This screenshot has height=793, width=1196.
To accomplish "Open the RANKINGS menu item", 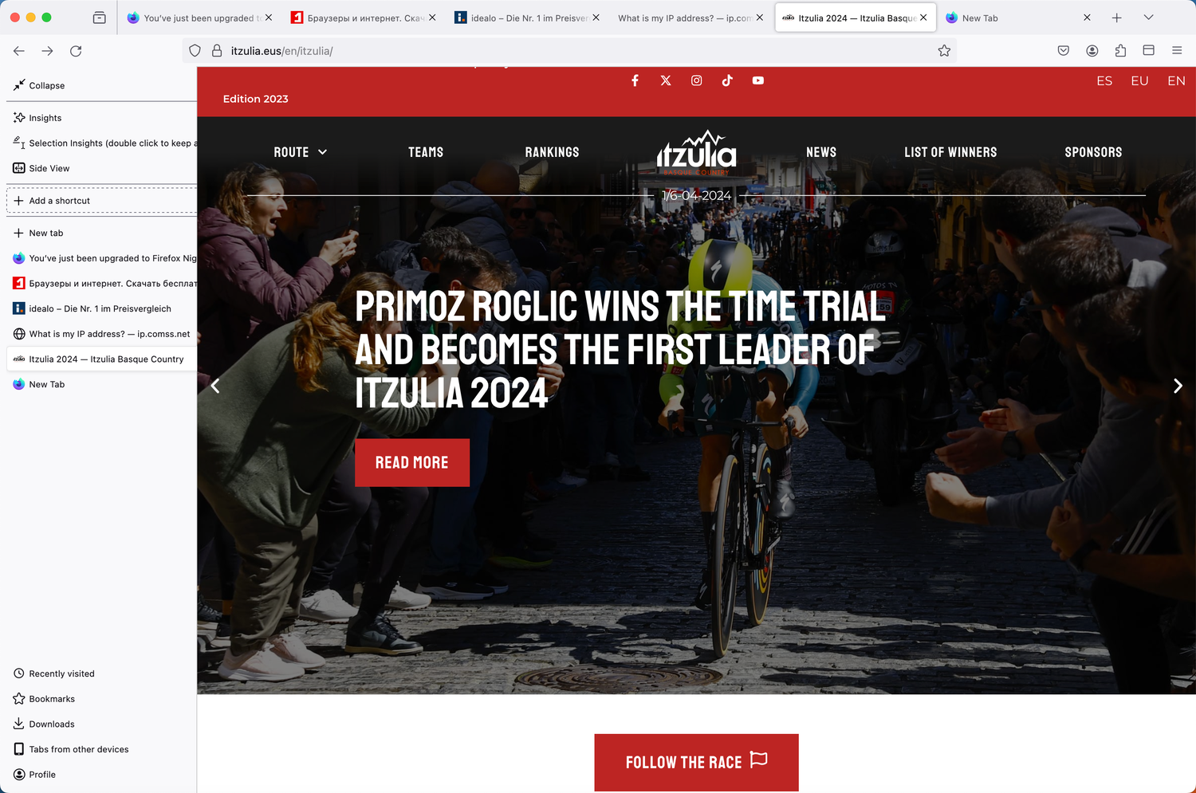I will click(552, 152).
